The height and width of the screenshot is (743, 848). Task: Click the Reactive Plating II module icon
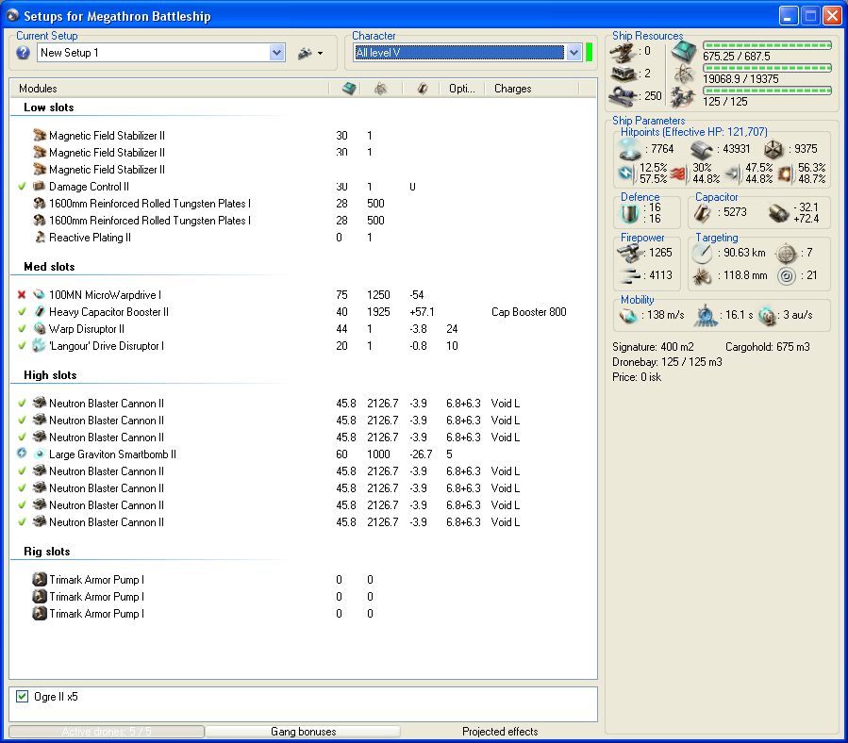coord(40,238)
